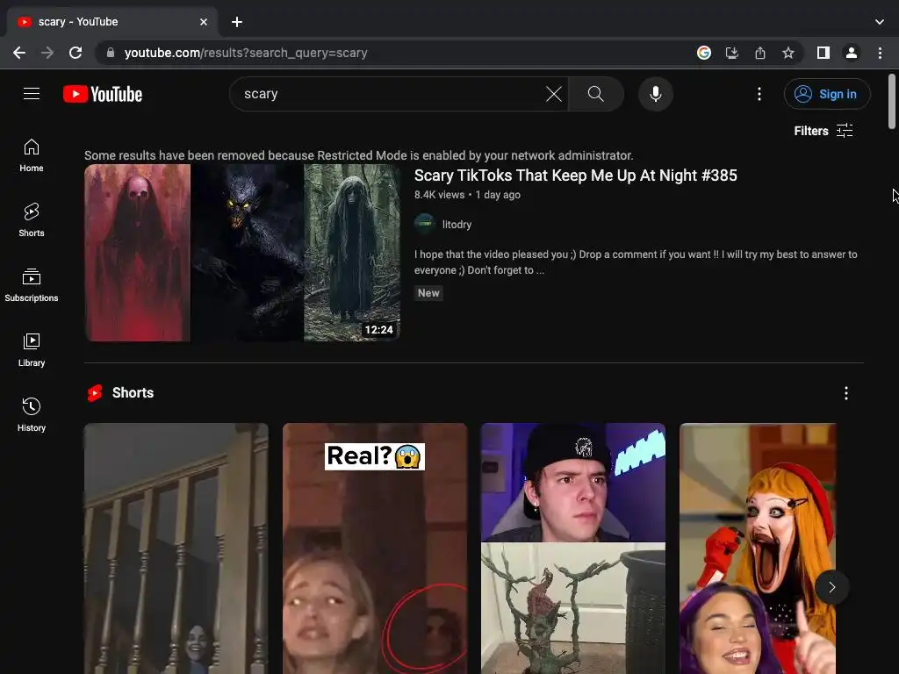Open the Filters panel

click(823, 131)
